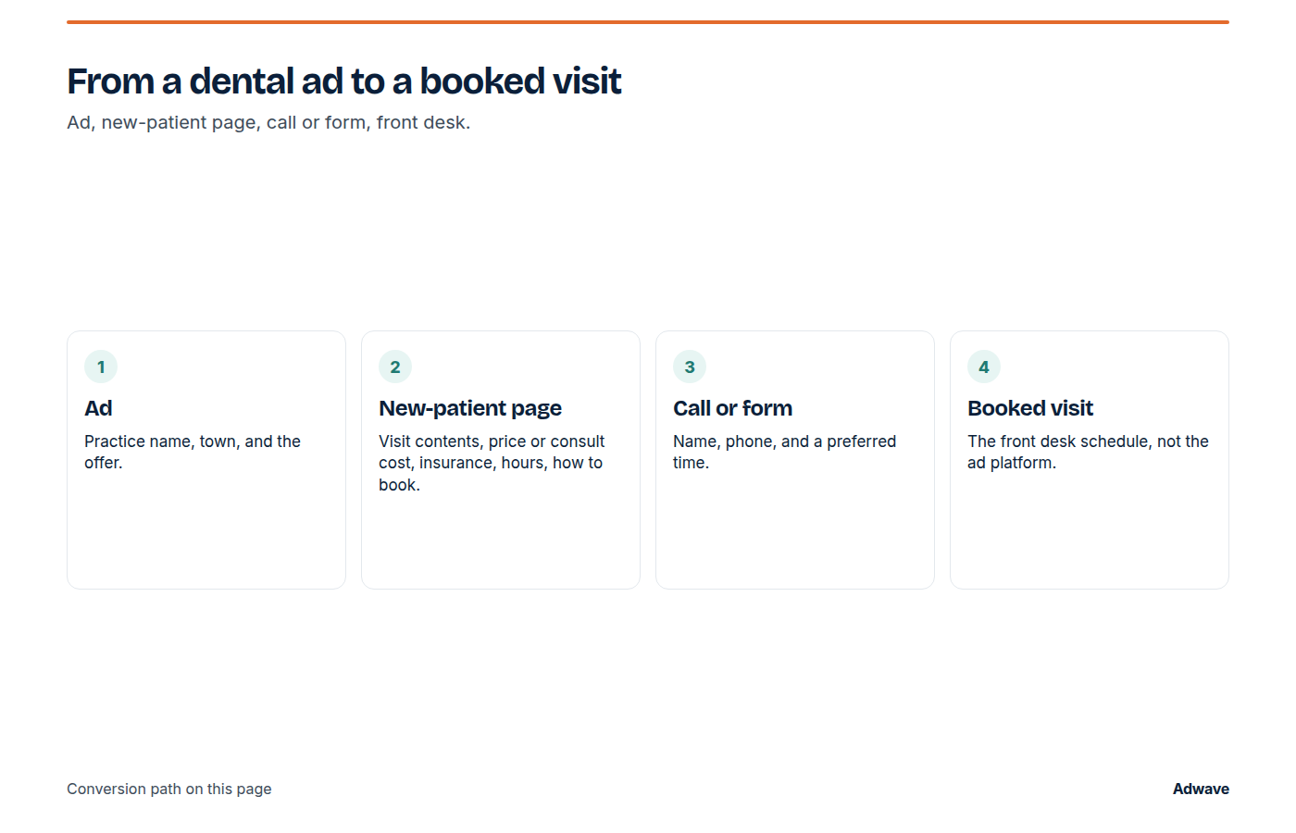Click the step 1 number badge
1296x833 pixels.
(101, 367)
